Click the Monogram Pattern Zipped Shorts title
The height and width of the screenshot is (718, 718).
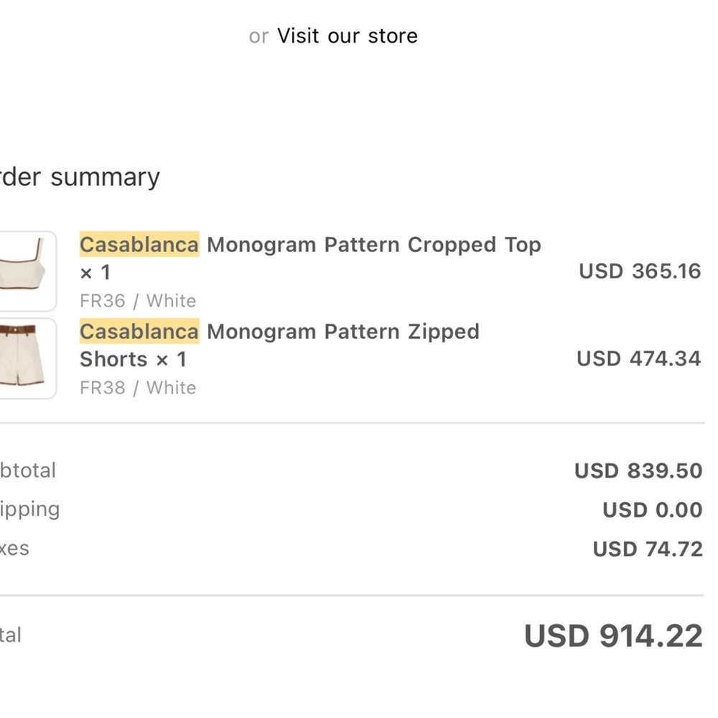point(342,332)
